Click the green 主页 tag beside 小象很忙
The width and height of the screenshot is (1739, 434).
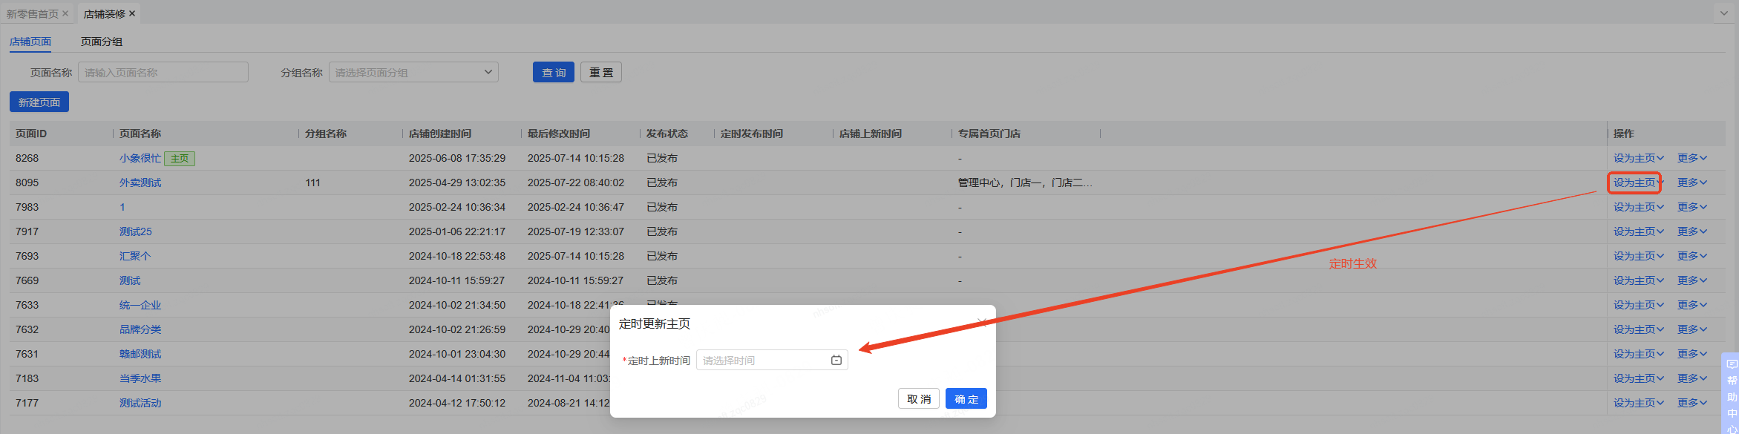180,158
